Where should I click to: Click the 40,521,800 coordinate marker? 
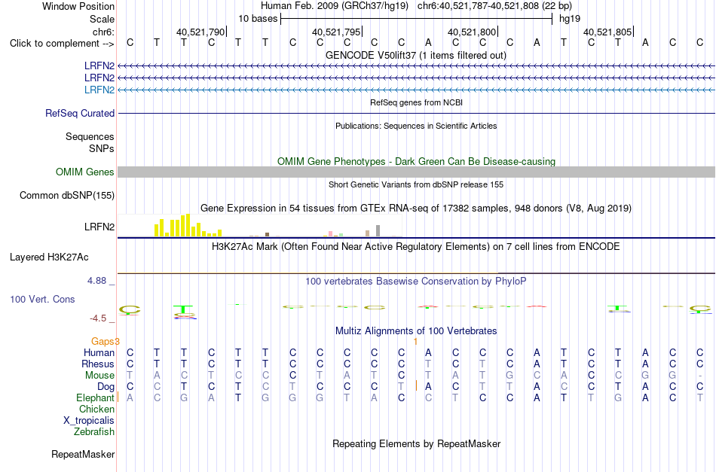[472, 32]
